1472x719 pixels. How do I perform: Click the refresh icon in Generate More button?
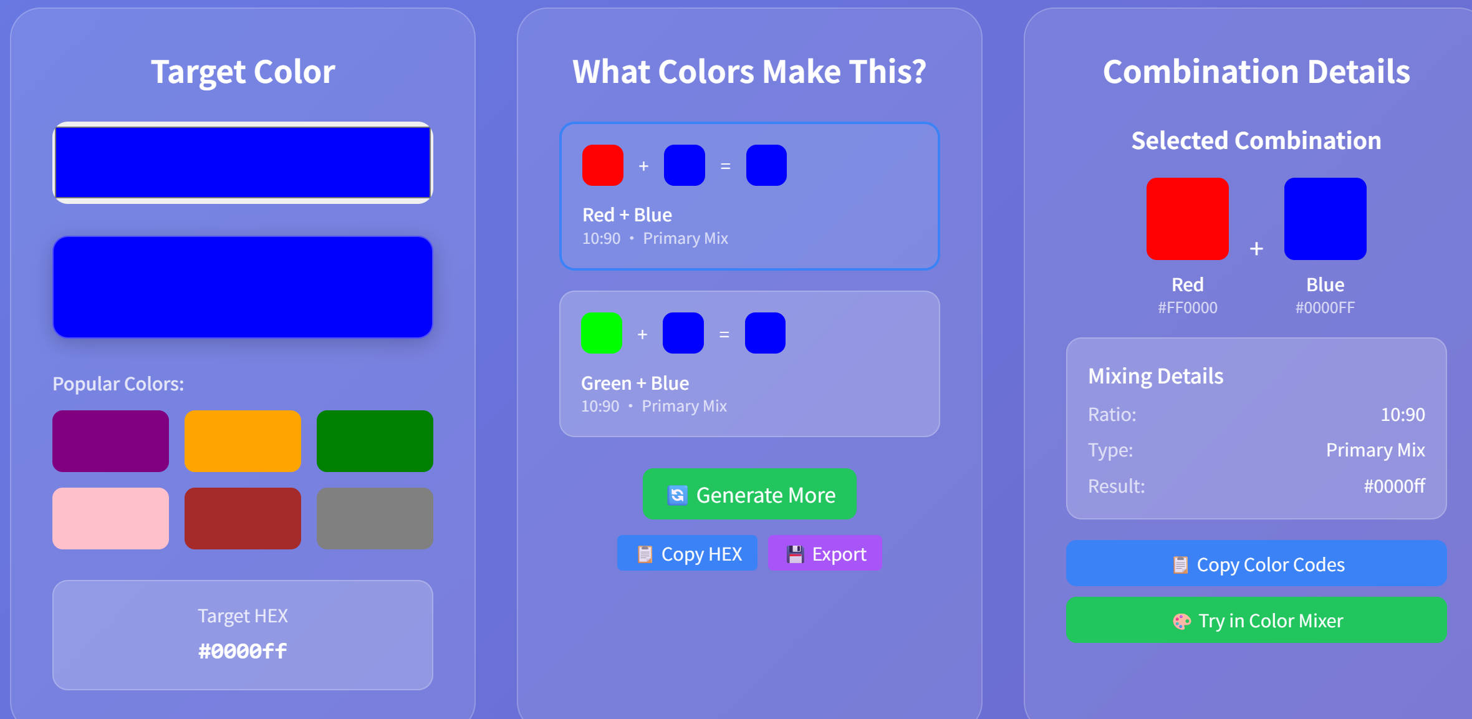679,495
